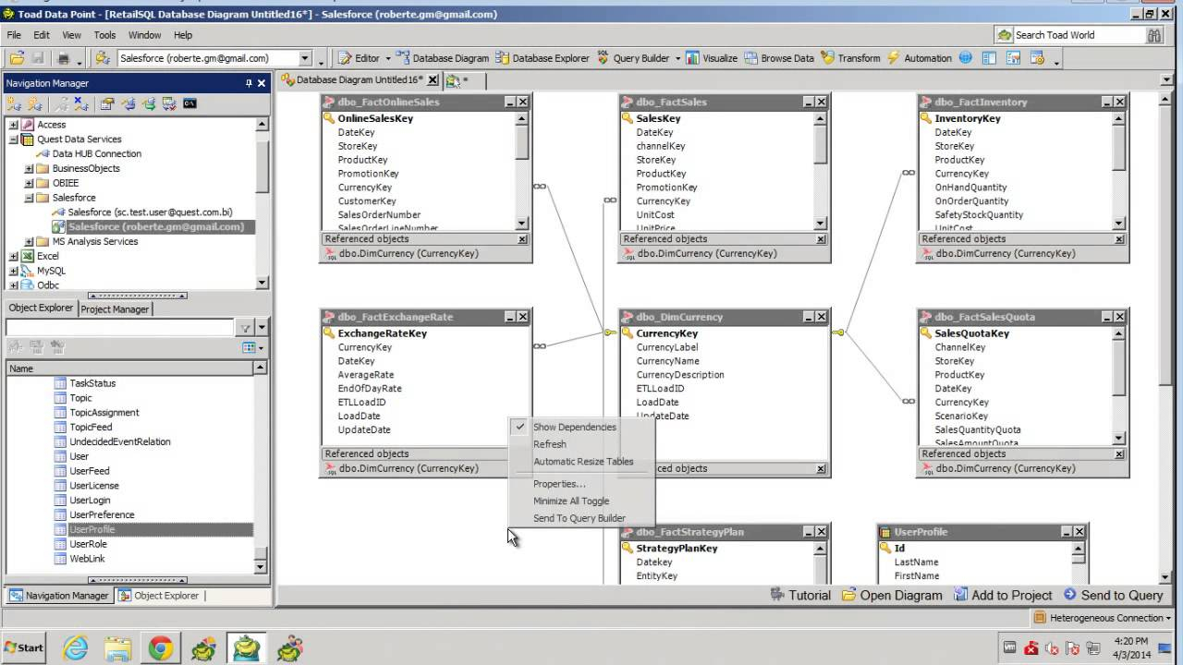Click Refresh in the context menu
Viewport: 1183px width, 665px height.
(549, 444)
